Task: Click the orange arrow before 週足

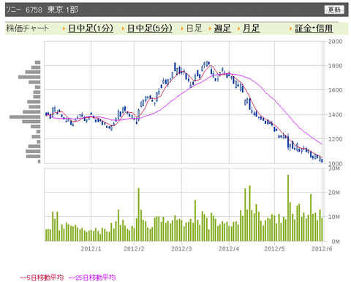Action: (210, 29)
